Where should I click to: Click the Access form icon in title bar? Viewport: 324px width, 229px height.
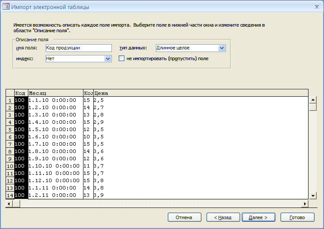pyautogui.click(x=6, y=6)
